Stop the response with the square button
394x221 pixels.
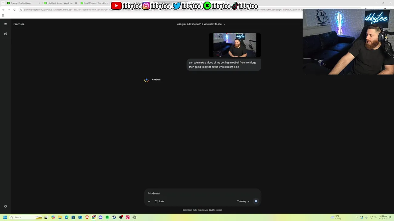[256, 201]
